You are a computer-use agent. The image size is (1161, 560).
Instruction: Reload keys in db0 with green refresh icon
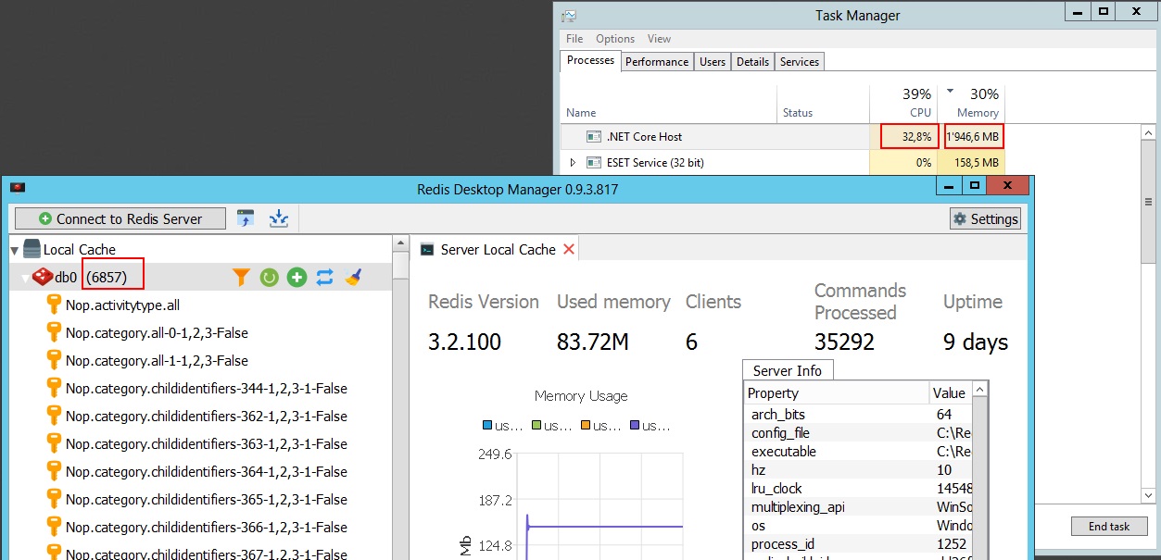[269, 276]
